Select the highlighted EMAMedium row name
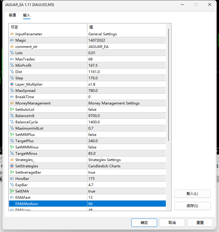This screenshot has height=232, width=219. (26, 204)
